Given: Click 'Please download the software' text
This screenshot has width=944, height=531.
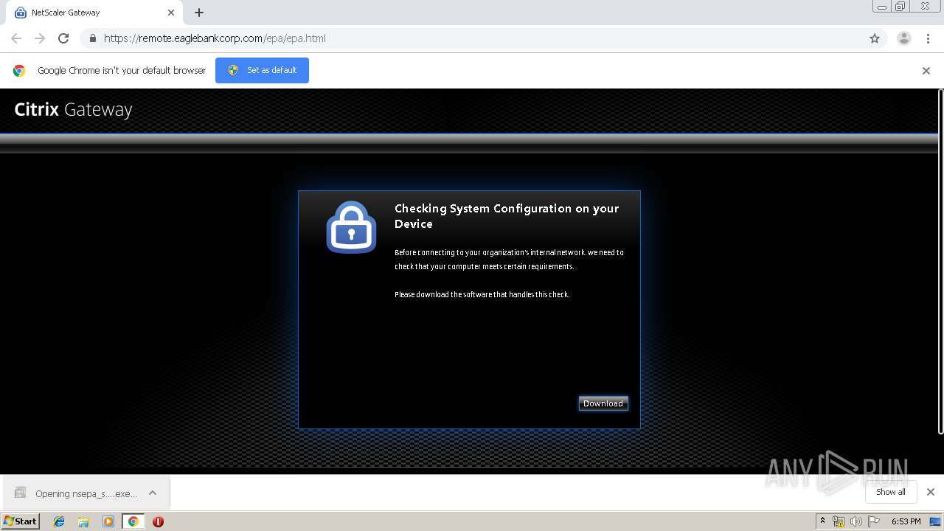Looking at the screenshot, I should click(x=482, y=294).
